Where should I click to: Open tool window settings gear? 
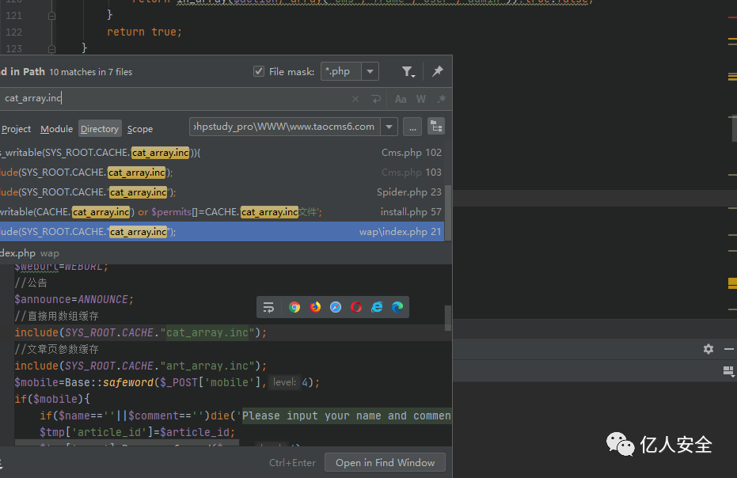[x=709, y=349]
